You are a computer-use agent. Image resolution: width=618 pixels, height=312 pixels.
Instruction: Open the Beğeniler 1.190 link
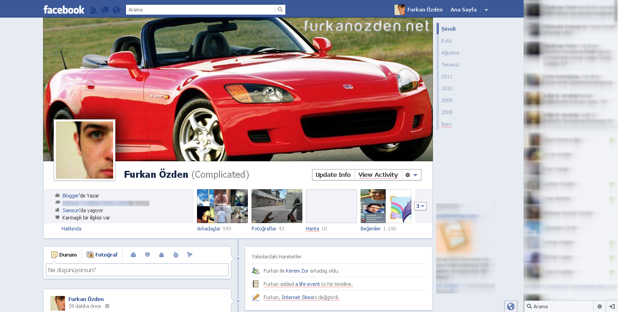coord(378,229)
